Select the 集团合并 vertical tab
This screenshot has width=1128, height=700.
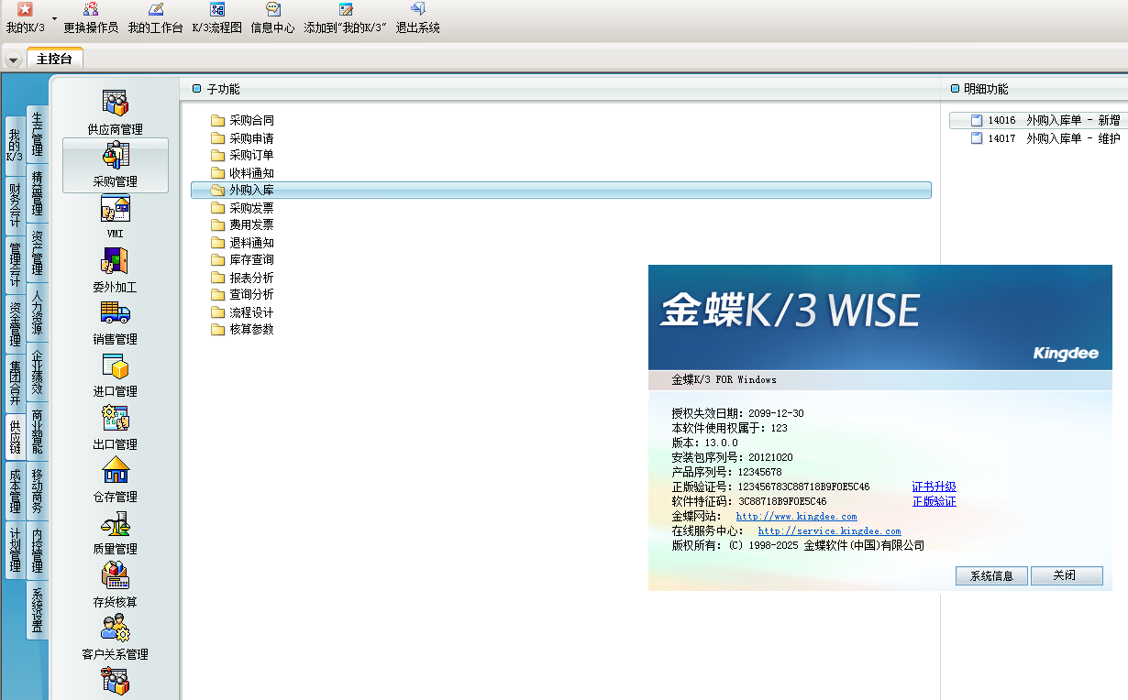[15, 382]
